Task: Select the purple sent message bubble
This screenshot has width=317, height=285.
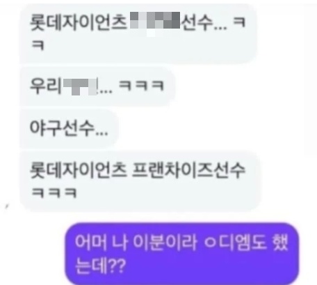Action: [182, 254]
